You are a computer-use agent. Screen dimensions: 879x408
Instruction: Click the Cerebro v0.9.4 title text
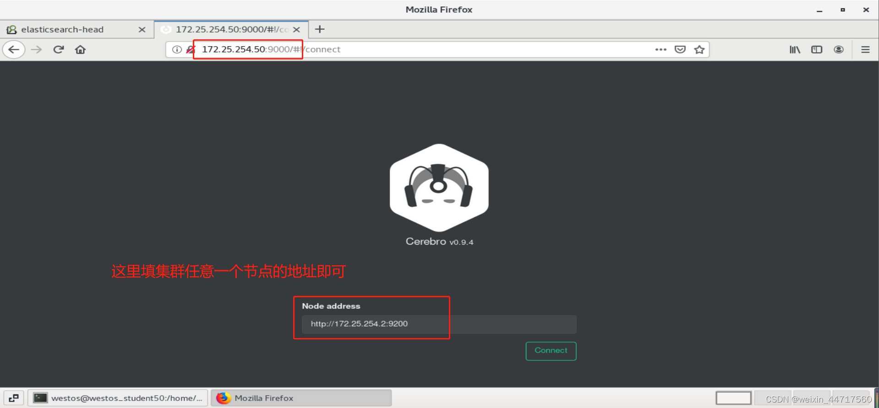pos(439,242)
